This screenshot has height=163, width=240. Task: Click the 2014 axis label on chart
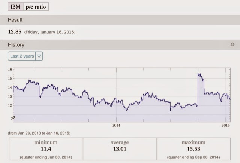pyautogui.click(x=116, y=125)
